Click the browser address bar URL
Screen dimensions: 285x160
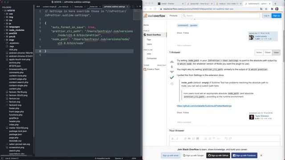(x=198, y=9)
